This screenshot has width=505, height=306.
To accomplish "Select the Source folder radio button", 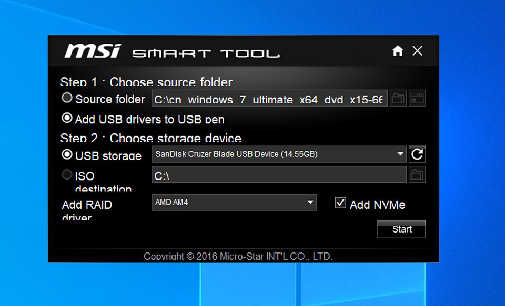I will click(x=67, y=98).
